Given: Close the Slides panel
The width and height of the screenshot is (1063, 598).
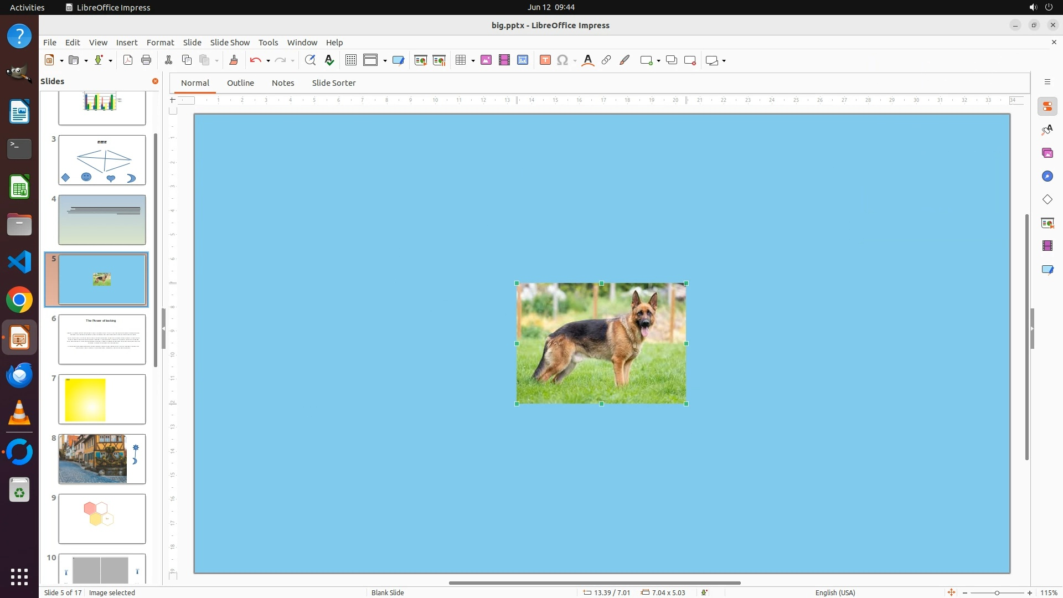Looking at the screenshot, I should (155, 81).
